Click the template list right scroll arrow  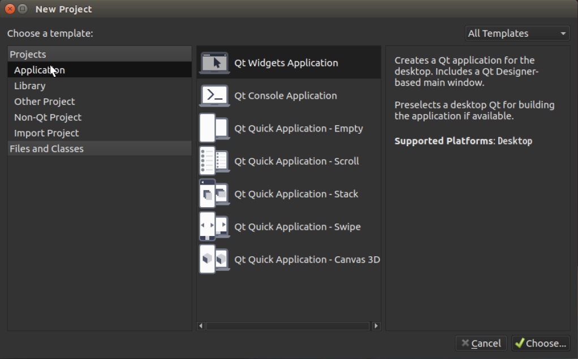pyautogui.click(x=376, y=326)
